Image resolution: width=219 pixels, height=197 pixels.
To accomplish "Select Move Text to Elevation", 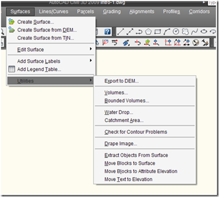I will (x=145, y=179).
